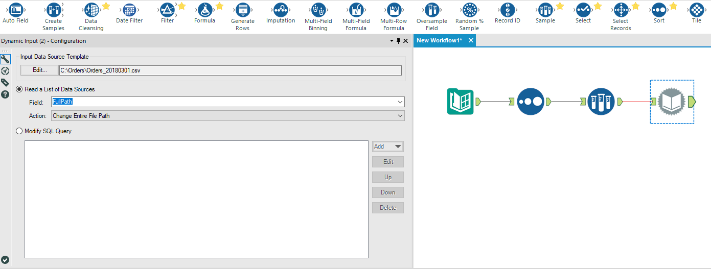Select the Multi-Row Formula tool
Image resolution: width=711 pixels, height=269 pixels.
click(x=394, y=16)
